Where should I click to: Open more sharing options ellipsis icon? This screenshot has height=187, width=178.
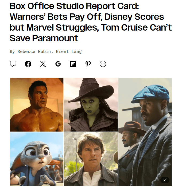coord(103,64)
